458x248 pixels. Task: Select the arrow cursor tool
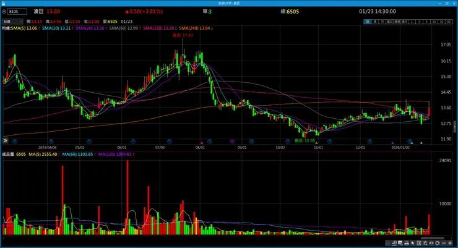pos(413,243)
